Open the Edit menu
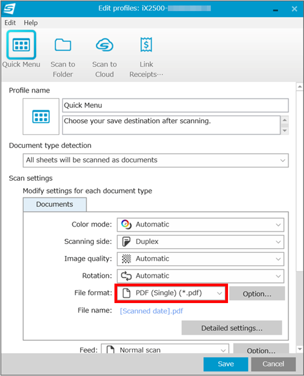The width and height of the screenshot is (304, 376). 10,23
